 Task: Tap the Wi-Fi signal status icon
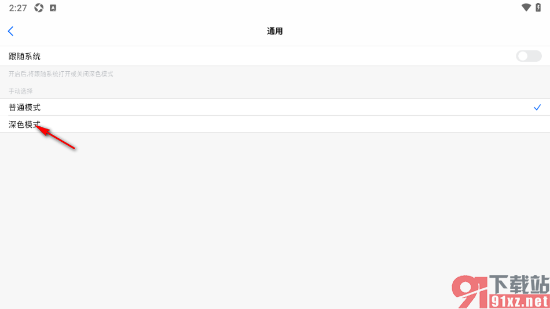526,8
